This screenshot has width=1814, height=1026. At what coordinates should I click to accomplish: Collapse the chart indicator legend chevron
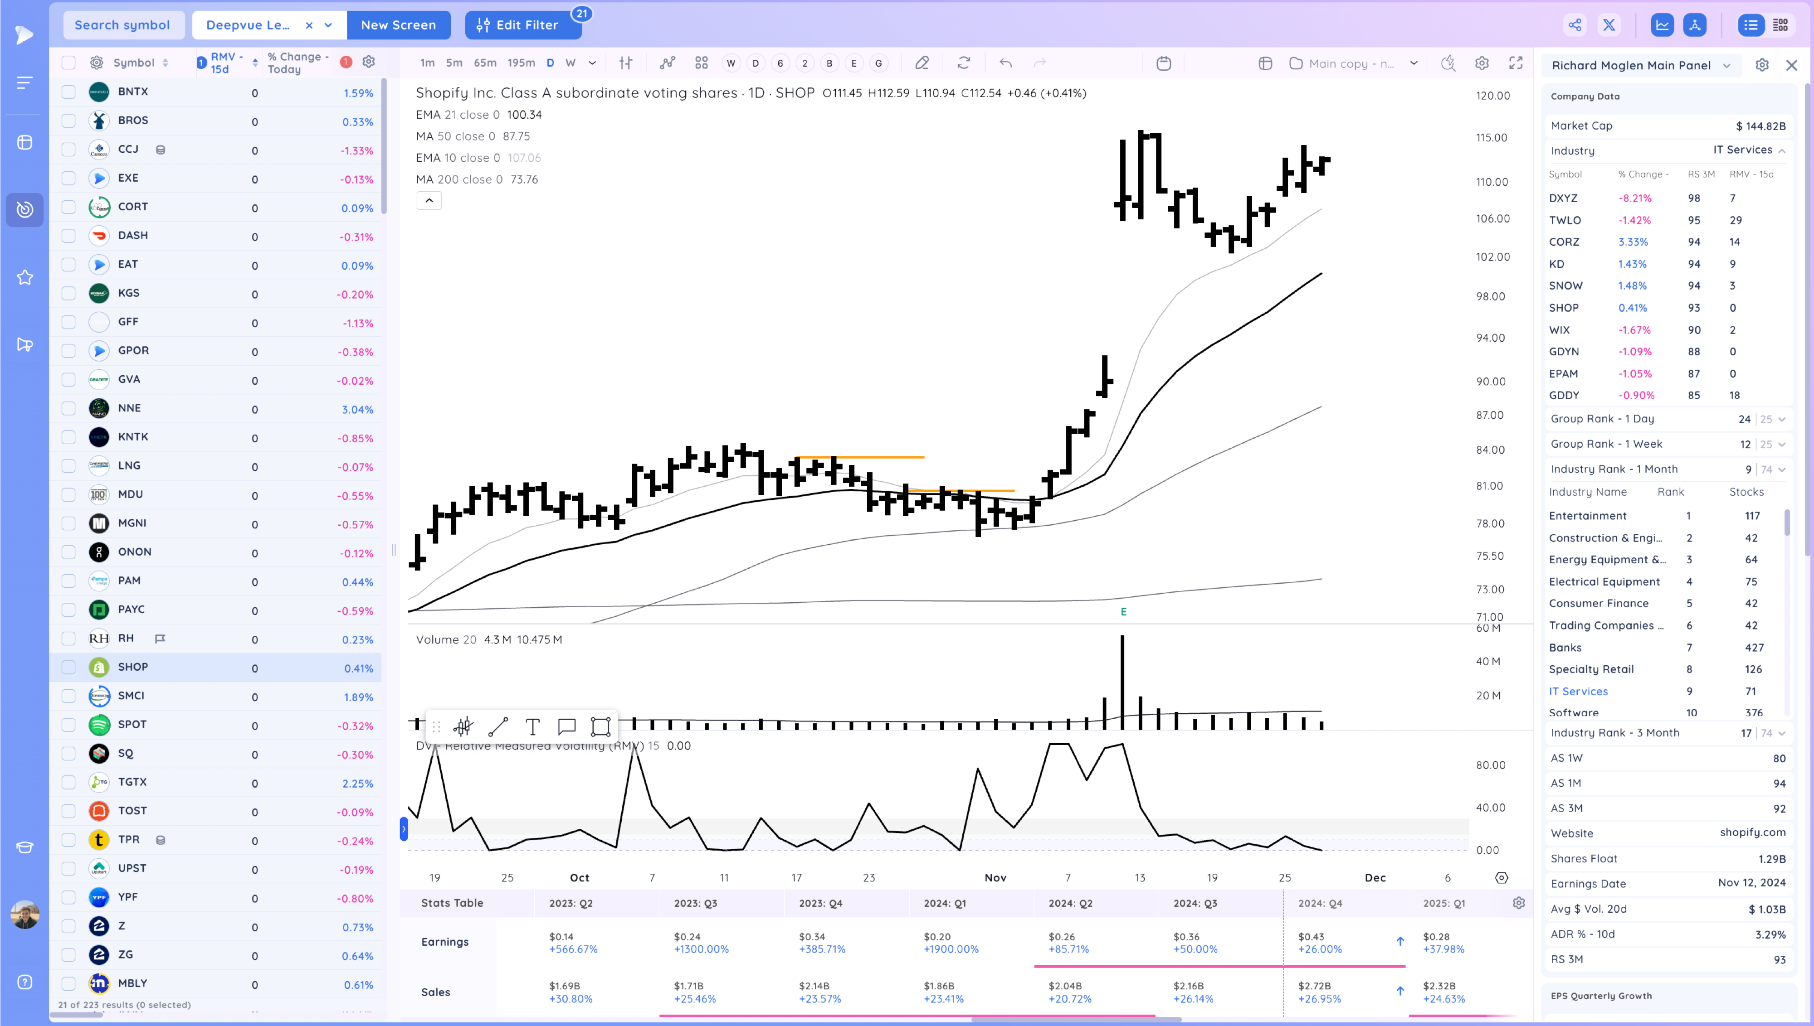pos(429,201)
